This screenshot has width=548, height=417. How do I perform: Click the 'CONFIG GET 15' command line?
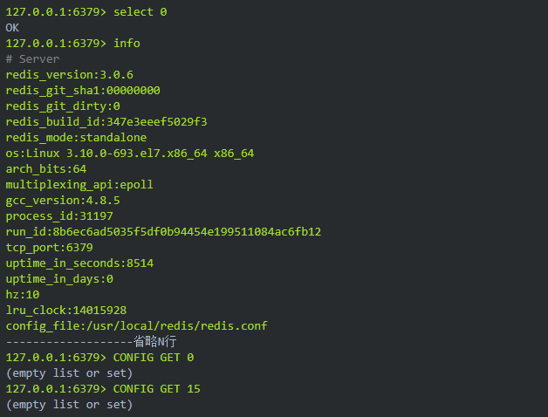point(103,389)
